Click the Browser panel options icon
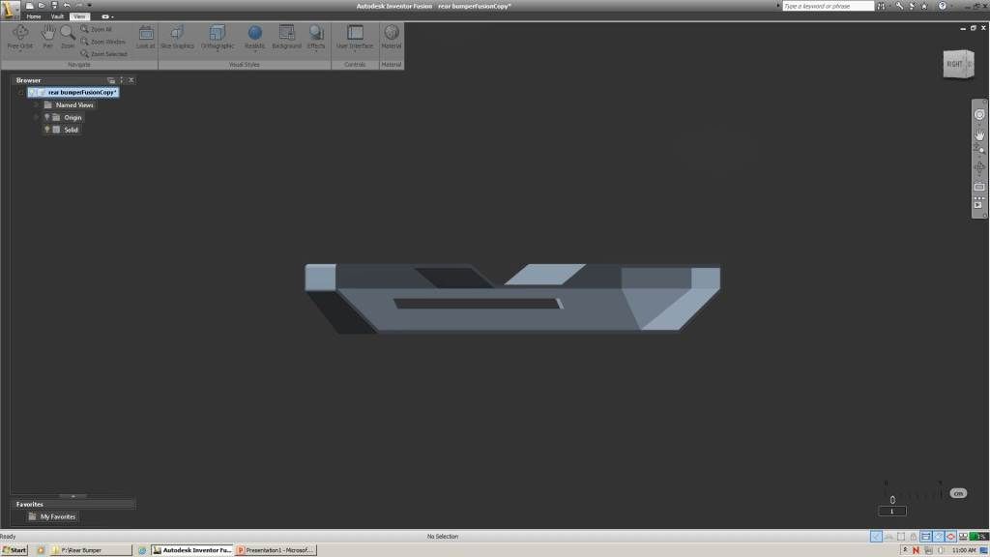The width and height of the screenshot is (990, 557). pyautogui.click(x=111, y=80)
